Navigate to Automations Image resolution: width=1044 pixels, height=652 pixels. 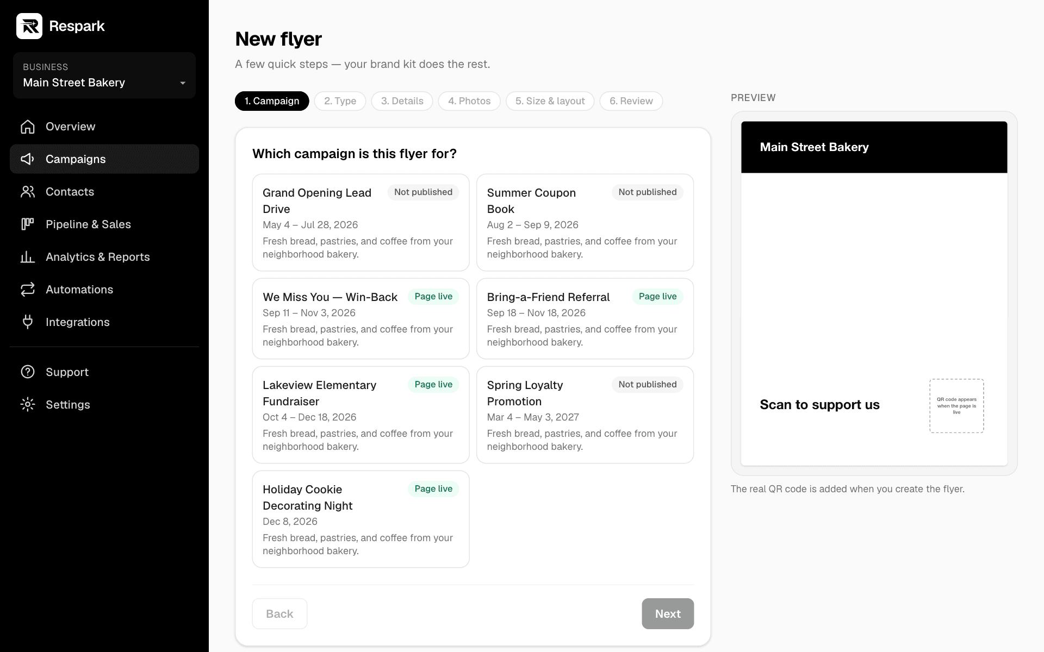pyautogui.click(x=104, y=290)
